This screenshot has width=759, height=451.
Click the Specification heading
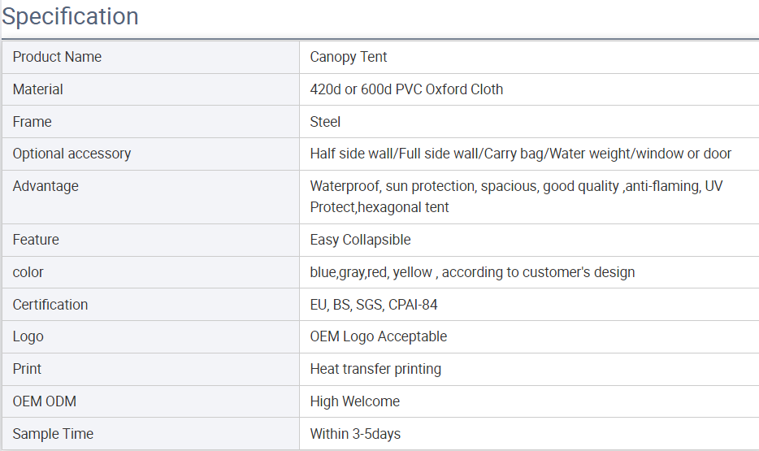[70, 17]
